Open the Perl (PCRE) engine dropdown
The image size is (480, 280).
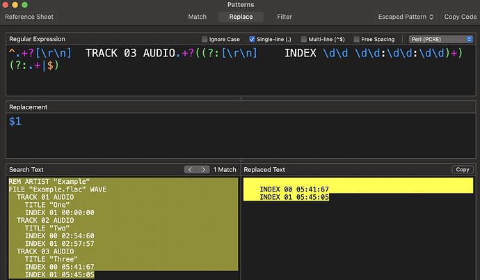pos(441,39)
